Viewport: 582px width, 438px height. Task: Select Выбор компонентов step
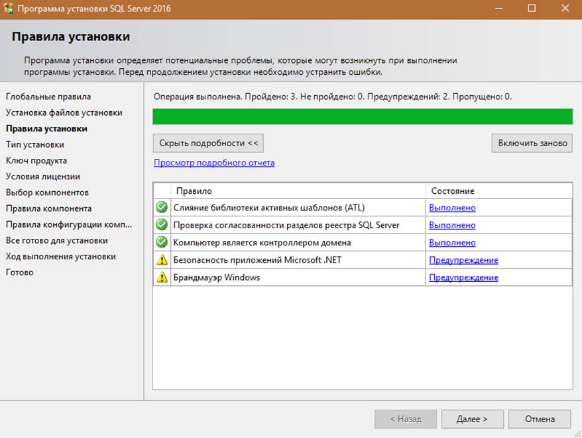pos(47,193)
